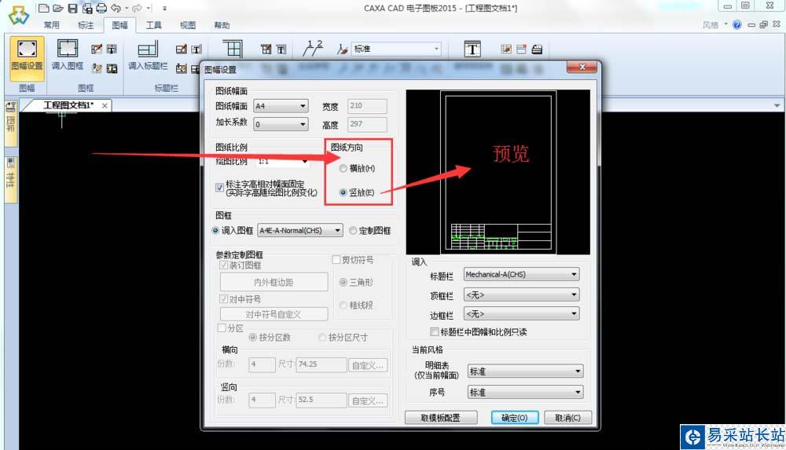Click the Open folder icon

pos(58,8)
